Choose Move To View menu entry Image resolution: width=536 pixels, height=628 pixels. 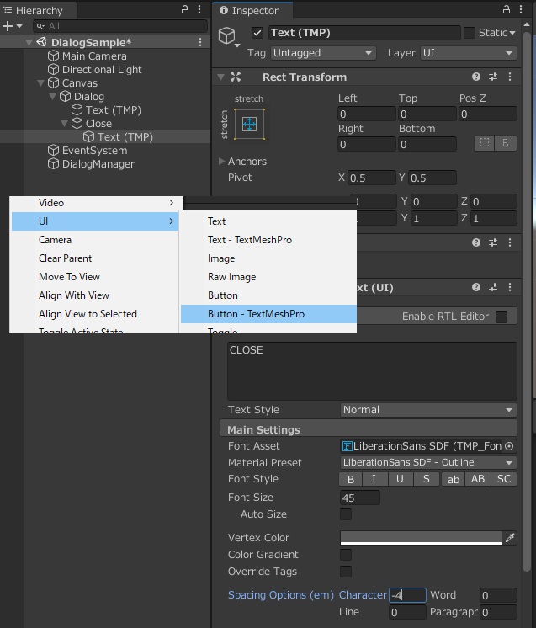[96, 277]
